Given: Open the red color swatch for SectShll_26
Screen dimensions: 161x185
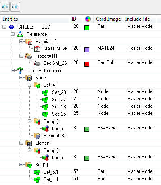Looking at the screenshot, I should [87, 64].
